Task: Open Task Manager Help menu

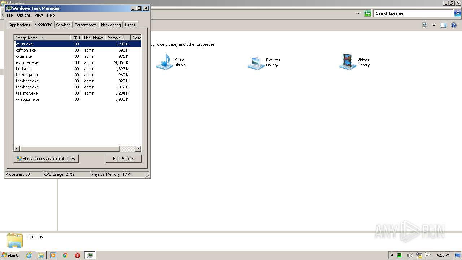Action: coord(51,15)
